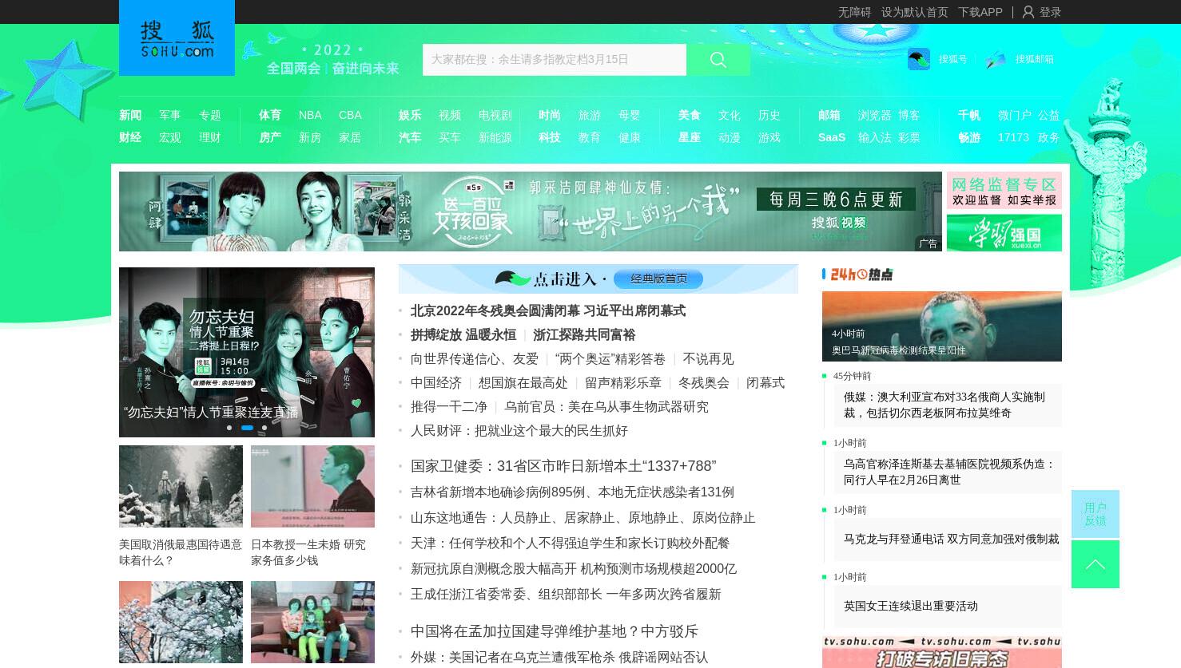Viewport: 1181px width, 668px height.
Task: Open 美国取消俄最惠国待遇 caption
Action: click(x=181, y=552)
